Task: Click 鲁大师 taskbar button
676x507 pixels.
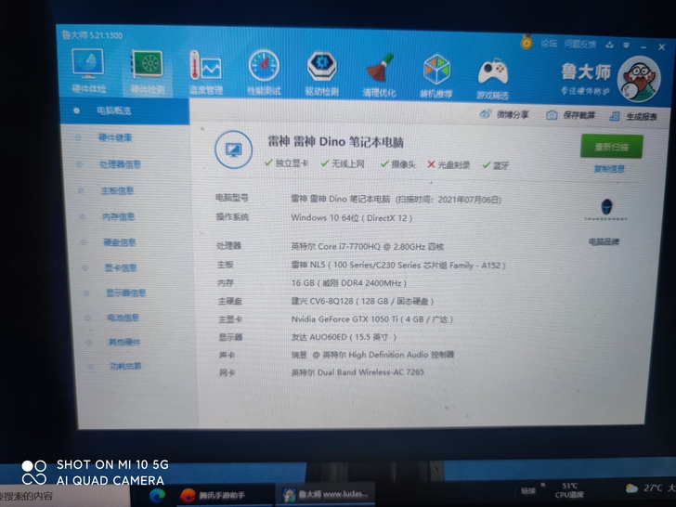Action: [326, 494]
